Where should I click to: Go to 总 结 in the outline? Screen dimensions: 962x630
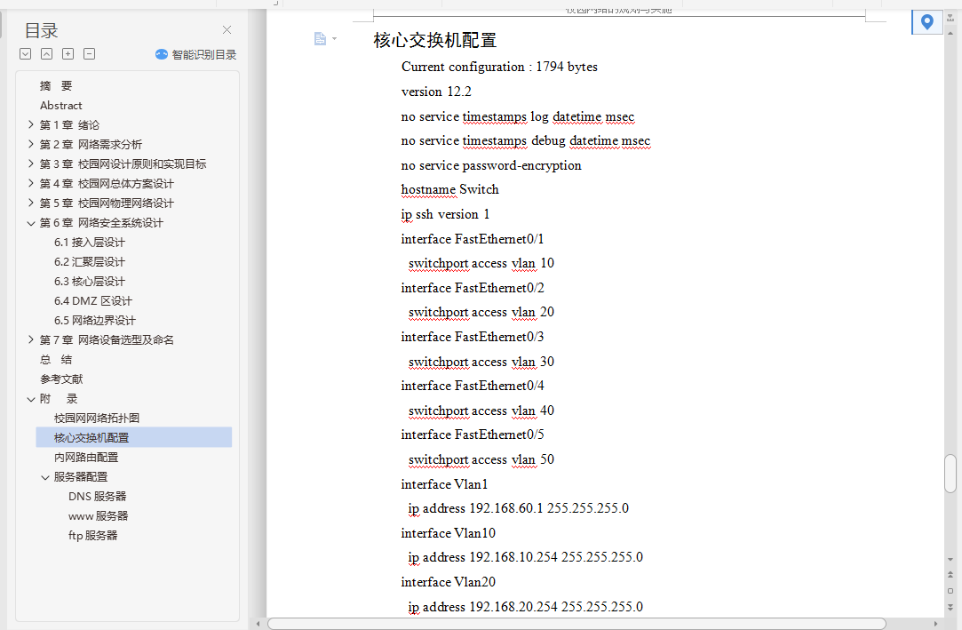[x=56, y=360]
